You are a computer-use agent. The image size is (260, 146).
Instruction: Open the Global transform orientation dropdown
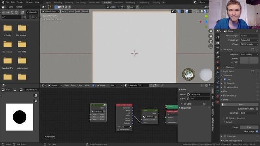click(113, 7)
